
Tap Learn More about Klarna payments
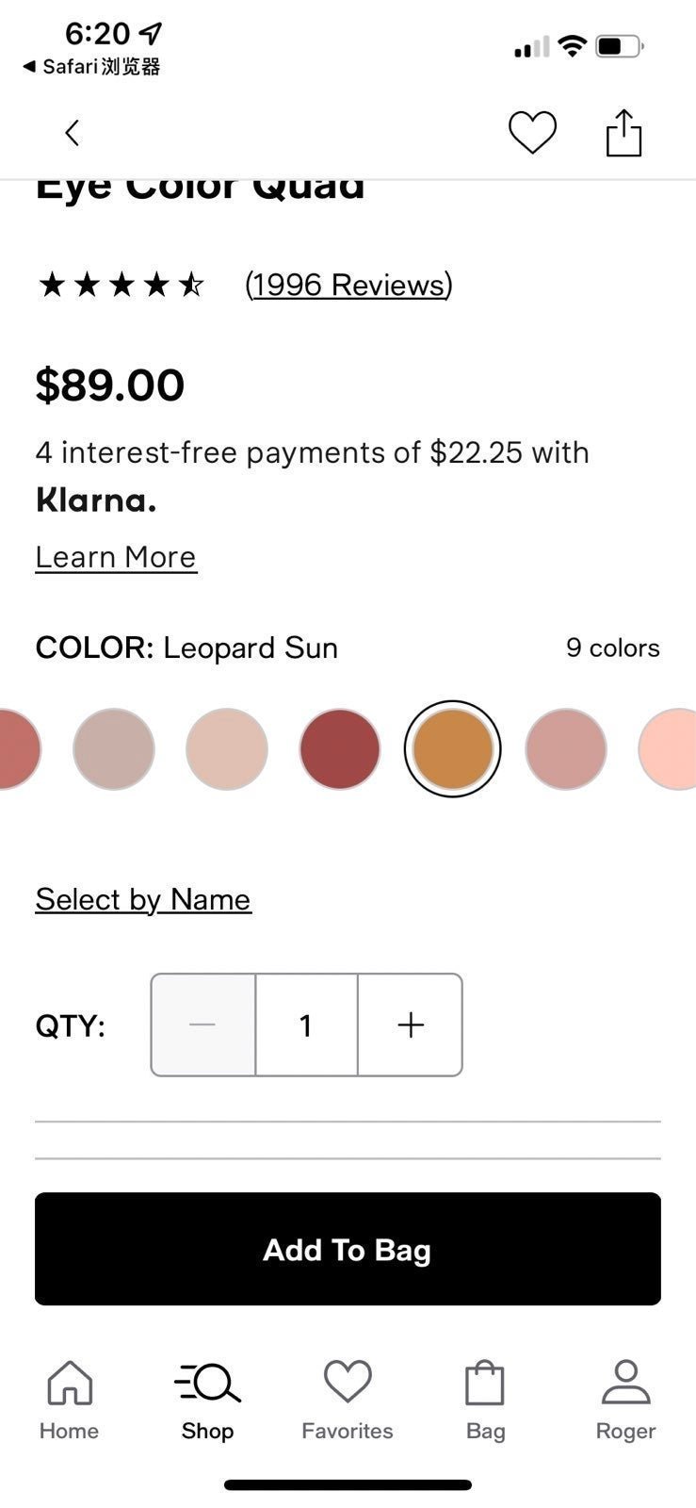116,557
